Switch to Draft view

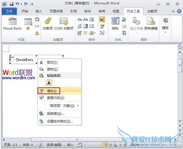125,145
